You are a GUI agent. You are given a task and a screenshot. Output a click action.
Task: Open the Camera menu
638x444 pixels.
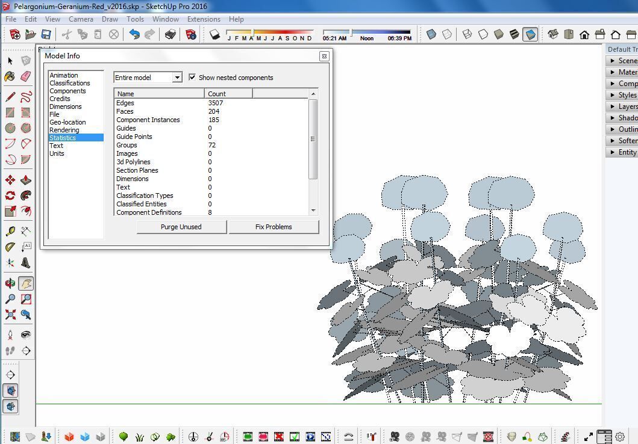coord(81,19)
